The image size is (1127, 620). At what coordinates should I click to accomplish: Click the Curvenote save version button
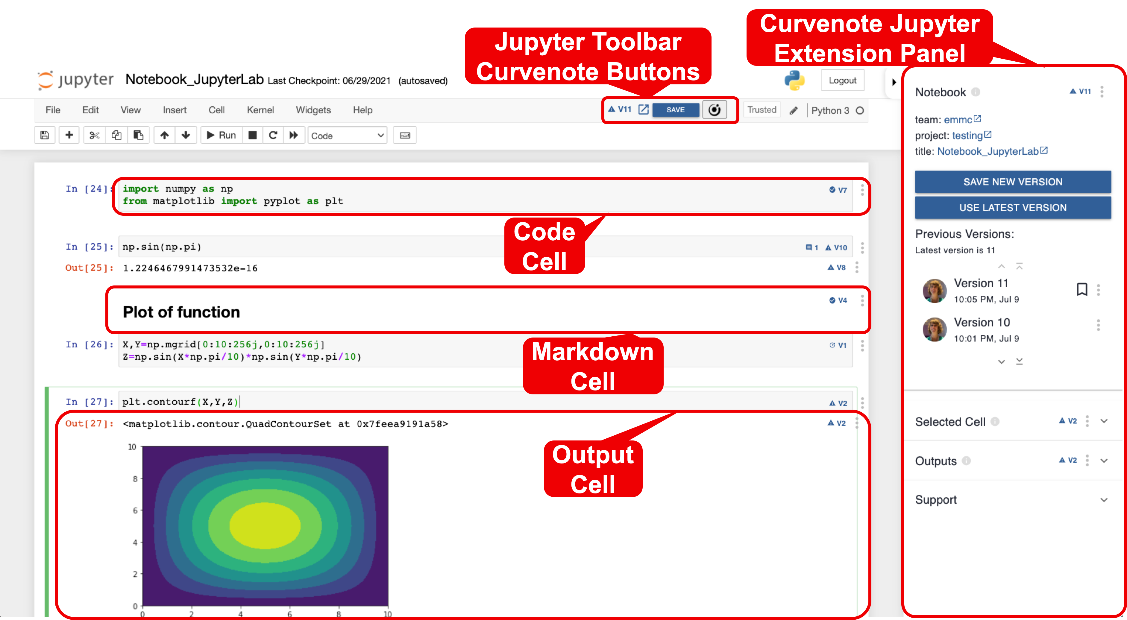674,110
